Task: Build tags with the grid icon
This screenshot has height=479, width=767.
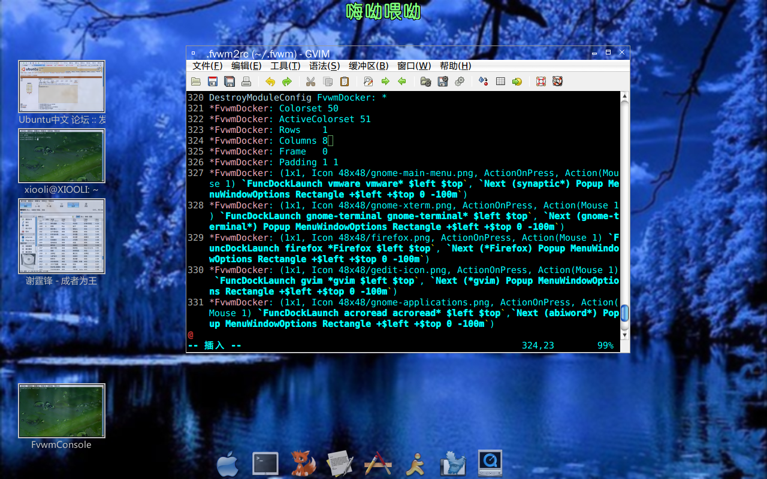Action: [500, 81]
